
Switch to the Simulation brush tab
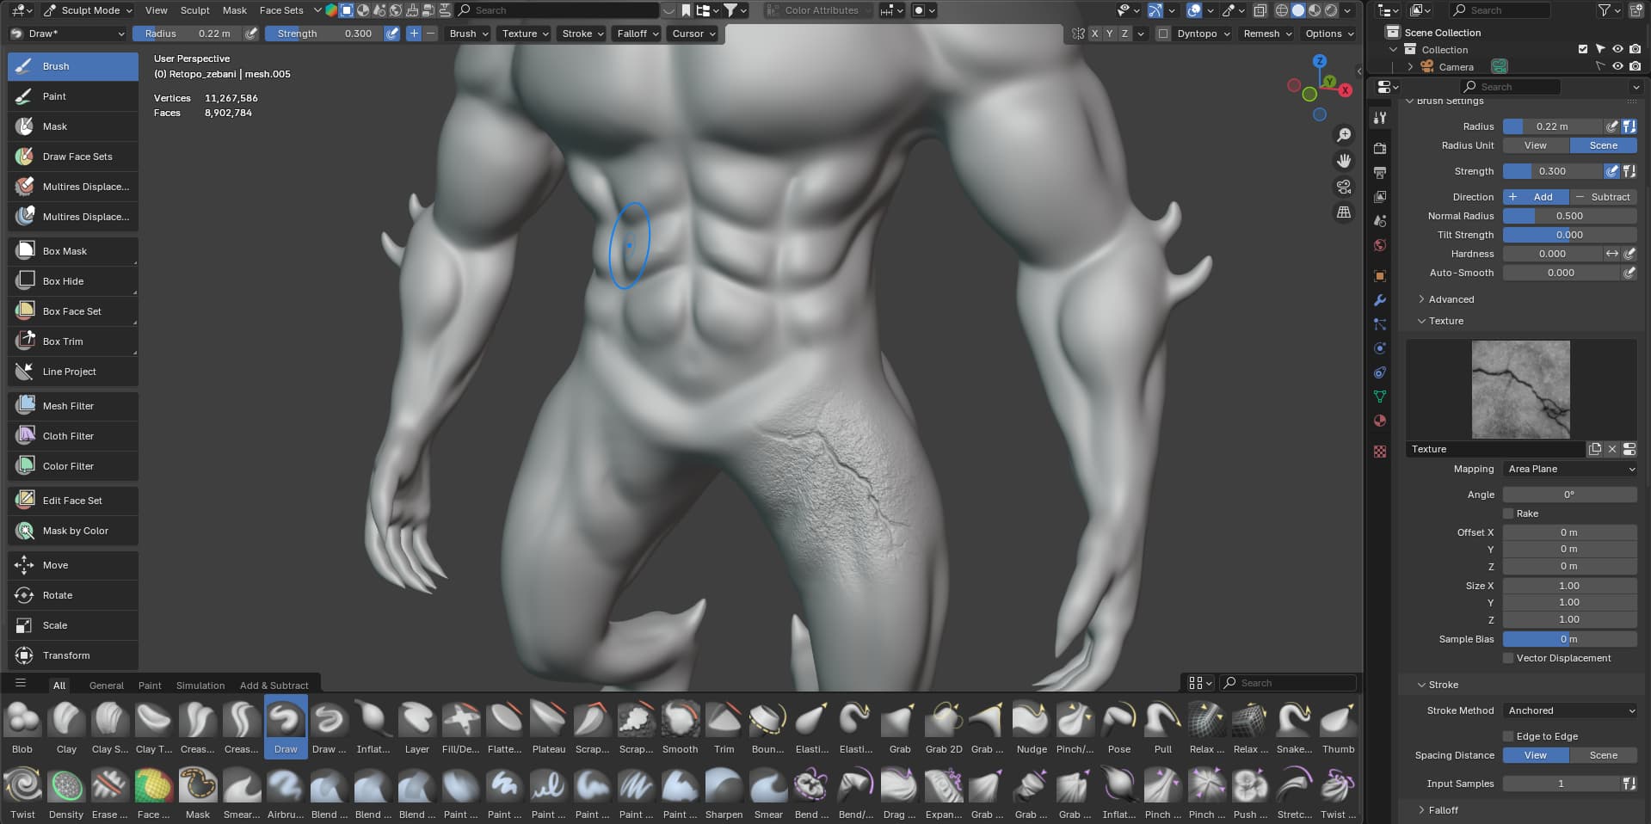coord(200,686)
